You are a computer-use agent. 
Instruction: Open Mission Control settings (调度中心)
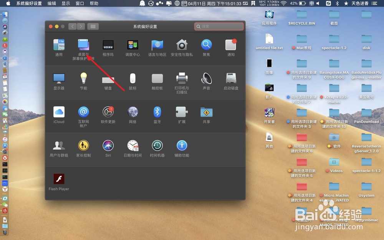pyautogui.click(x=132, y=45)
